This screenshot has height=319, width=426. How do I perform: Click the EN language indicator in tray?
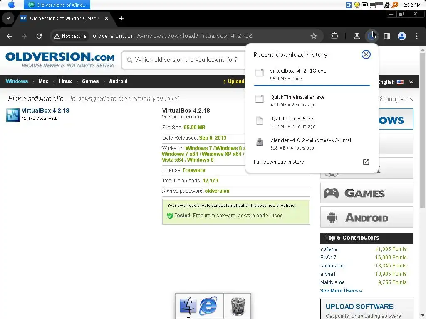pyautogui.click(x=349, y=5)
